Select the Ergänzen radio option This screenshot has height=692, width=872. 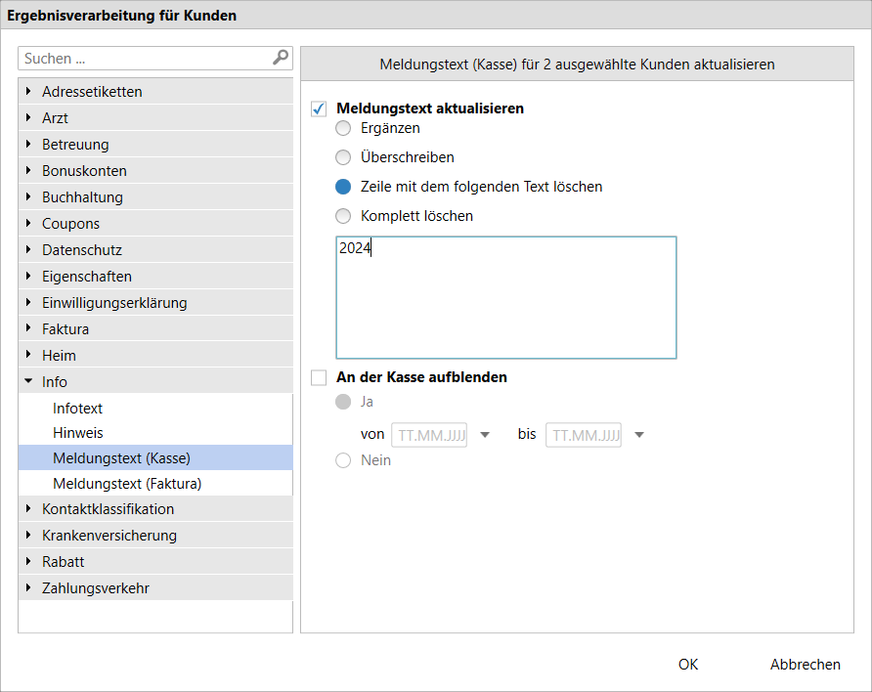click(343, 128)
